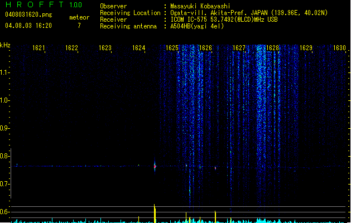This screenshot has width=351, height=223.
Task: Click the bright red meteor echo after 1624
Action: [x=155, y=166]
